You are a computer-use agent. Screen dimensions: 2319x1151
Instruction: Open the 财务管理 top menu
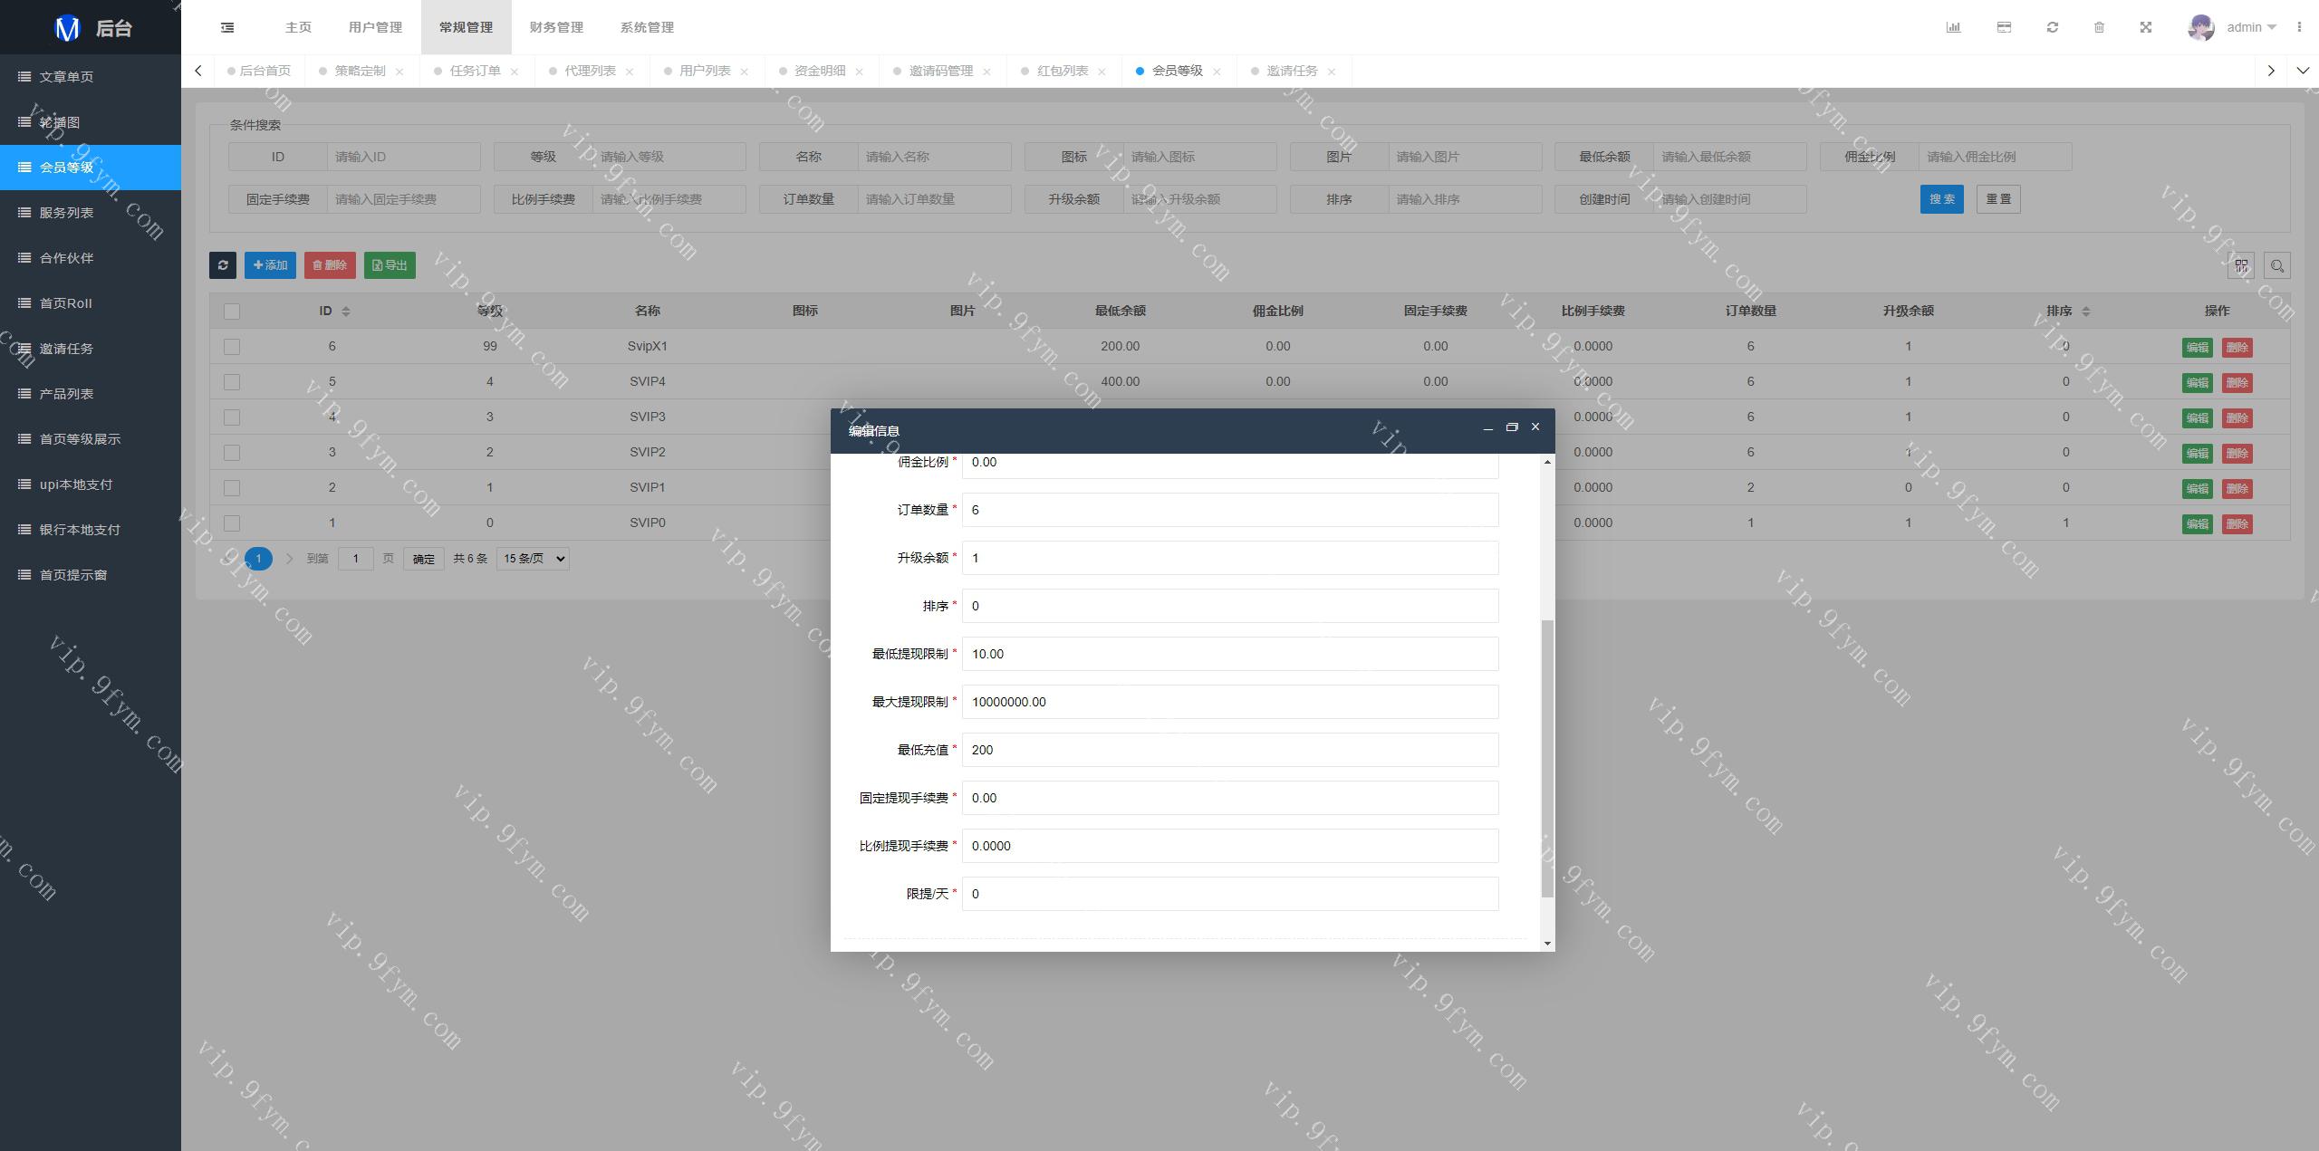tap(556, 27)
